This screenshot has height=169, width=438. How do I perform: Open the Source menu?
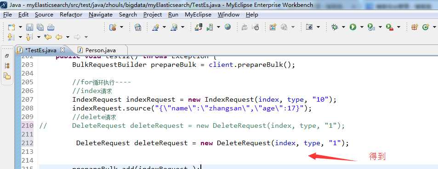(44, 15)
